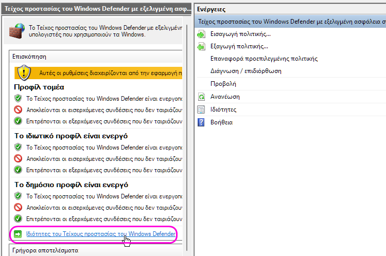Click the Προφίλ τομέα heading
386x256 pixels.
[x=39, y=87]
